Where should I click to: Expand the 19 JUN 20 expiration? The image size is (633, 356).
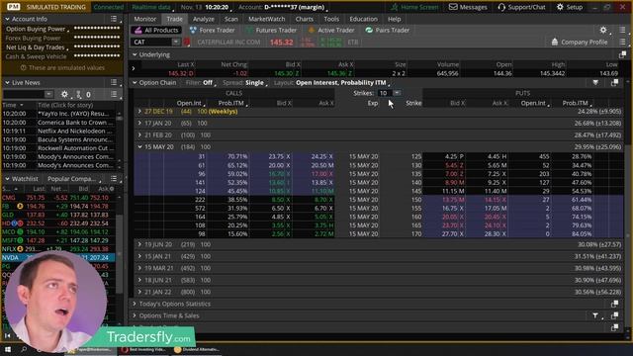point(139,244)
